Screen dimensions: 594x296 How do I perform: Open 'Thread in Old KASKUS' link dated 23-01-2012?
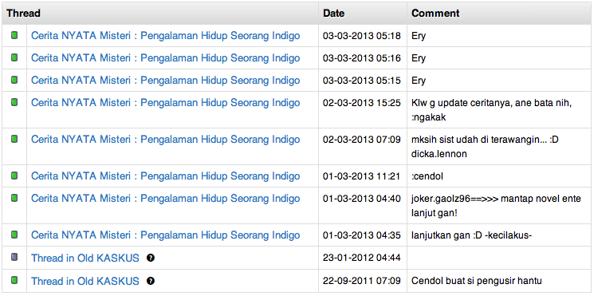85,258
